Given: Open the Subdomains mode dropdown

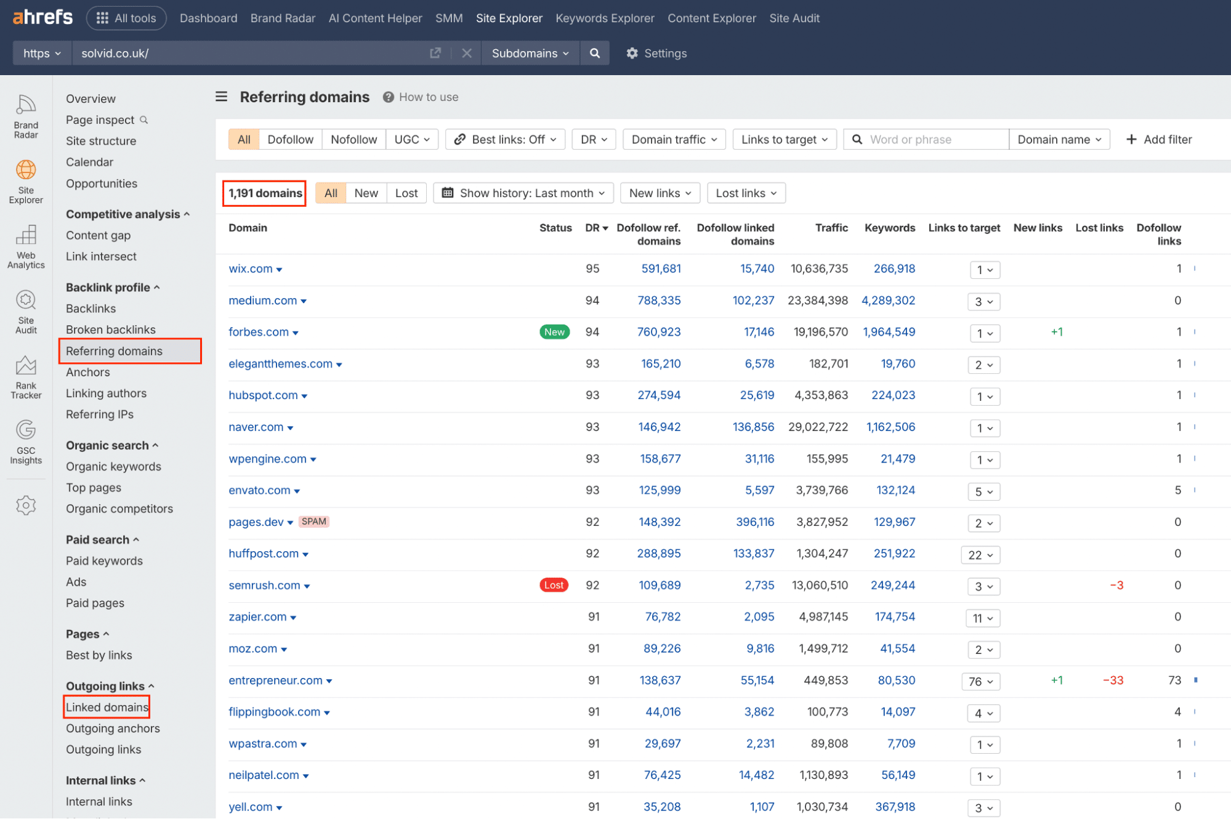Looking at the screenshot, I should coord(530,53).
